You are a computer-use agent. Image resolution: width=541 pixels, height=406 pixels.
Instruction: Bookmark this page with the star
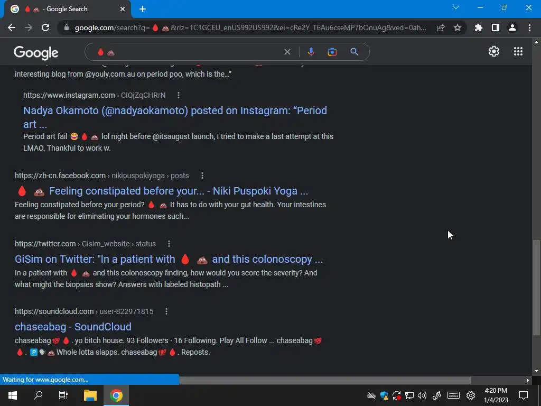(458, 27)
